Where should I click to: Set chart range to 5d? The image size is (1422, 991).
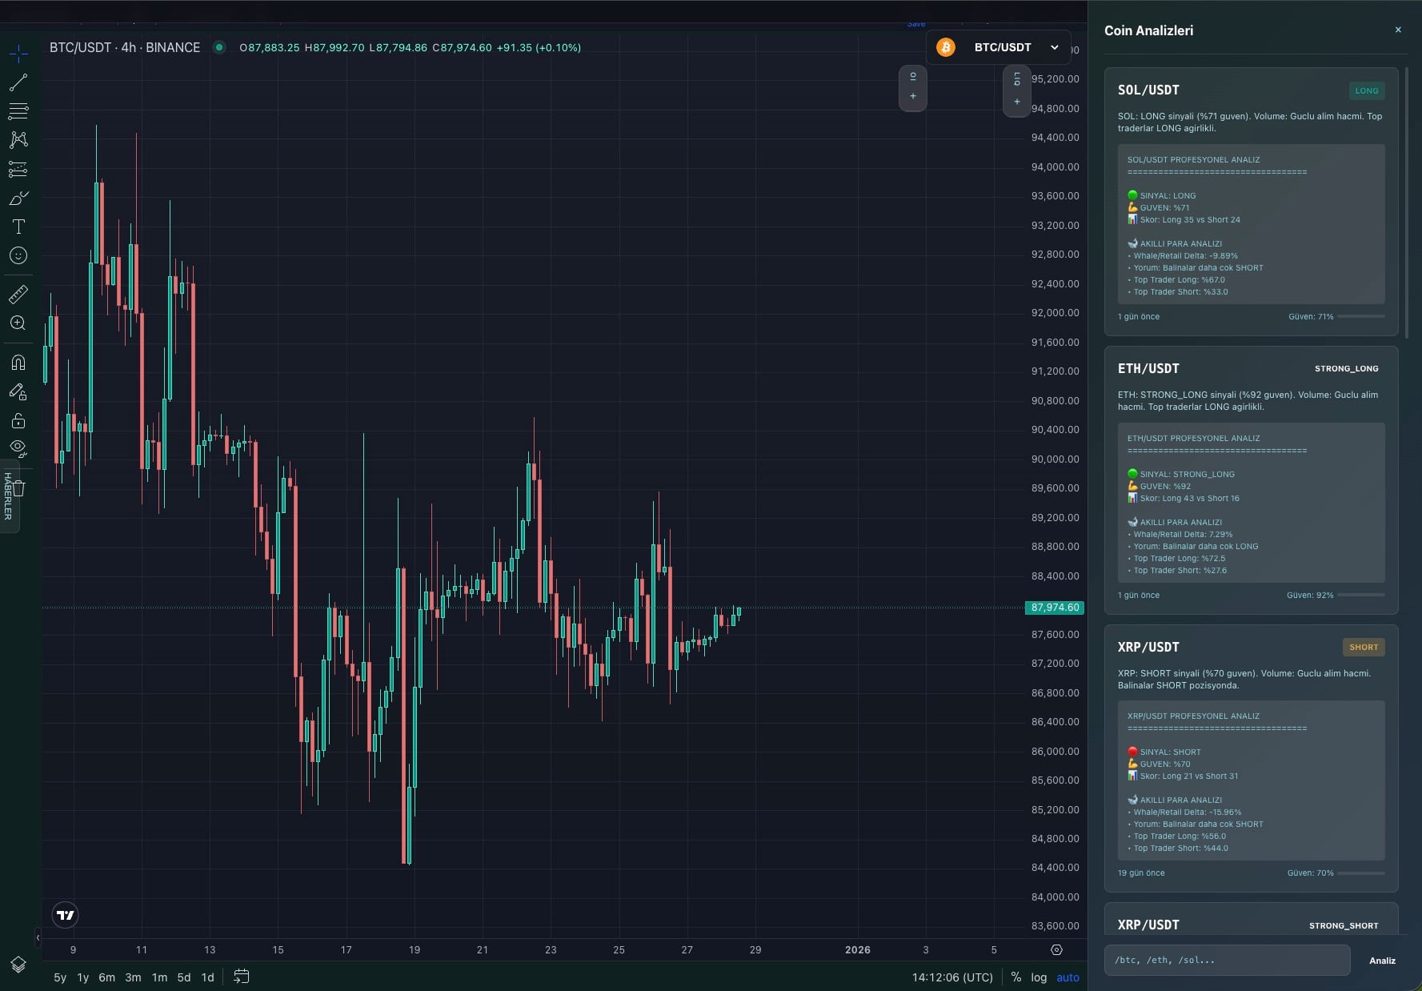point(184,977)
